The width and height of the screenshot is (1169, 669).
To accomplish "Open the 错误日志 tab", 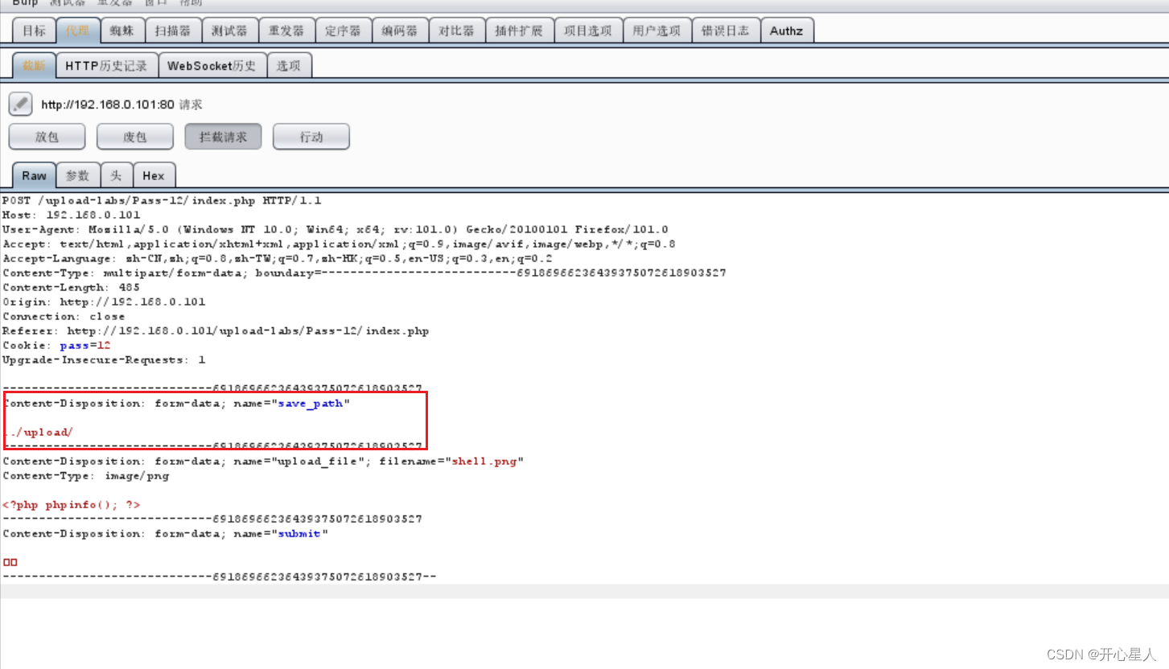I will click(x=725, y=31).
